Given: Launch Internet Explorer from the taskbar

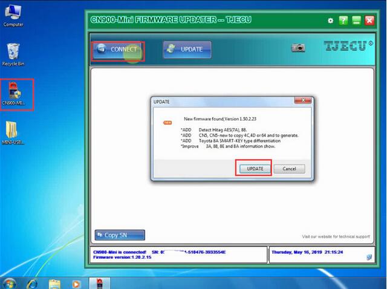Looking at the screenshot, I should pos(32,284).
